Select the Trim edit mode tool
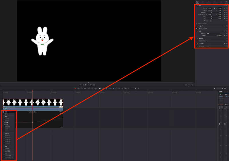The width and height of the screenshot is (229, 161). [x=78, y=88]
